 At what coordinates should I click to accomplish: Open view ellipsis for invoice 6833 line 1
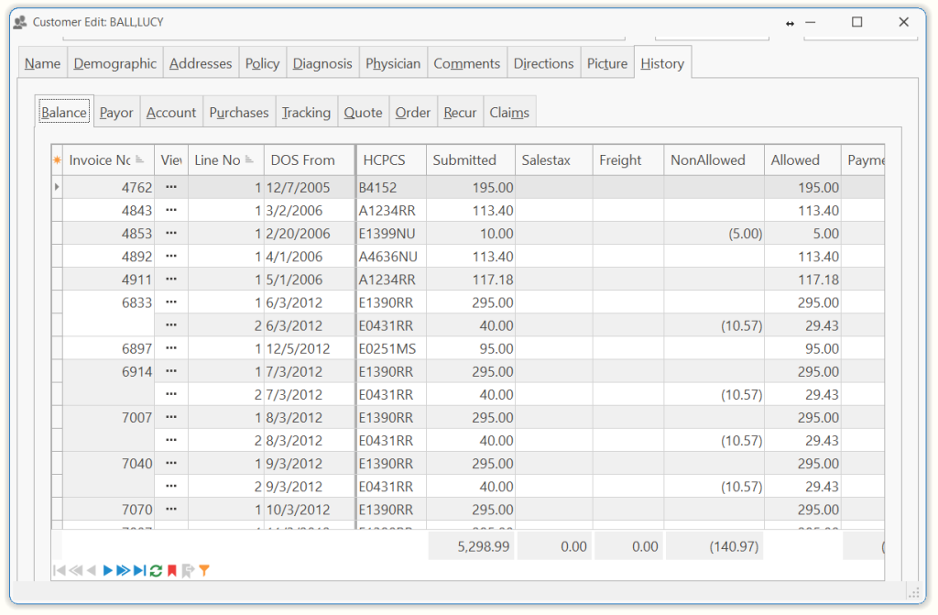171,302
